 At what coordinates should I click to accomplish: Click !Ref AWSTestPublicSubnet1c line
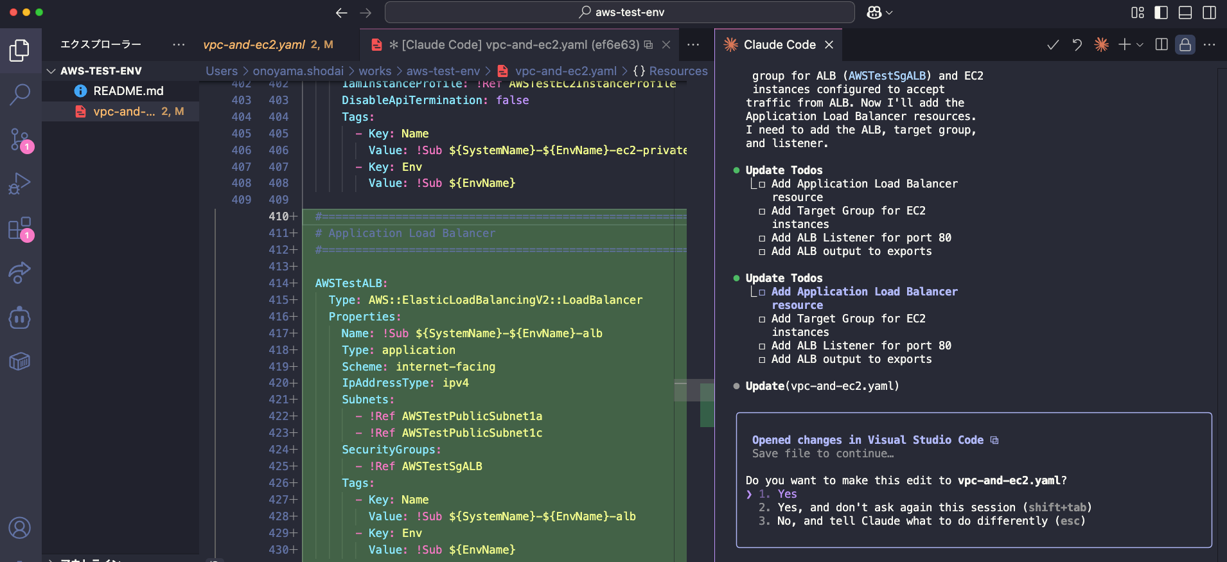point(456,433)
